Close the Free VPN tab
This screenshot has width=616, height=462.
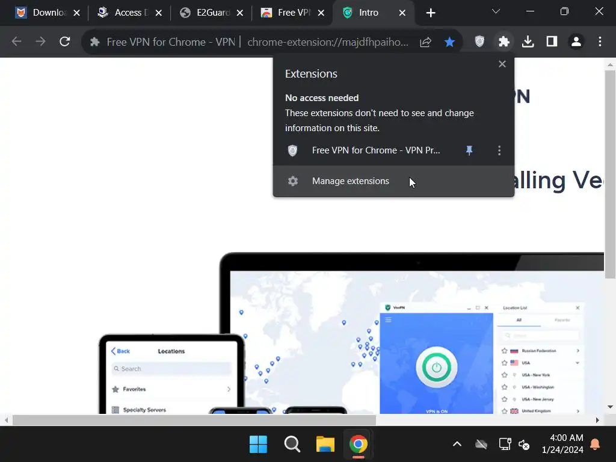pos(321,13)
